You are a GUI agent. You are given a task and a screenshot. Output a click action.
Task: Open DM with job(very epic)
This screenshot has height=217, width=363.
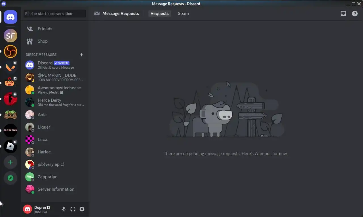54,164
